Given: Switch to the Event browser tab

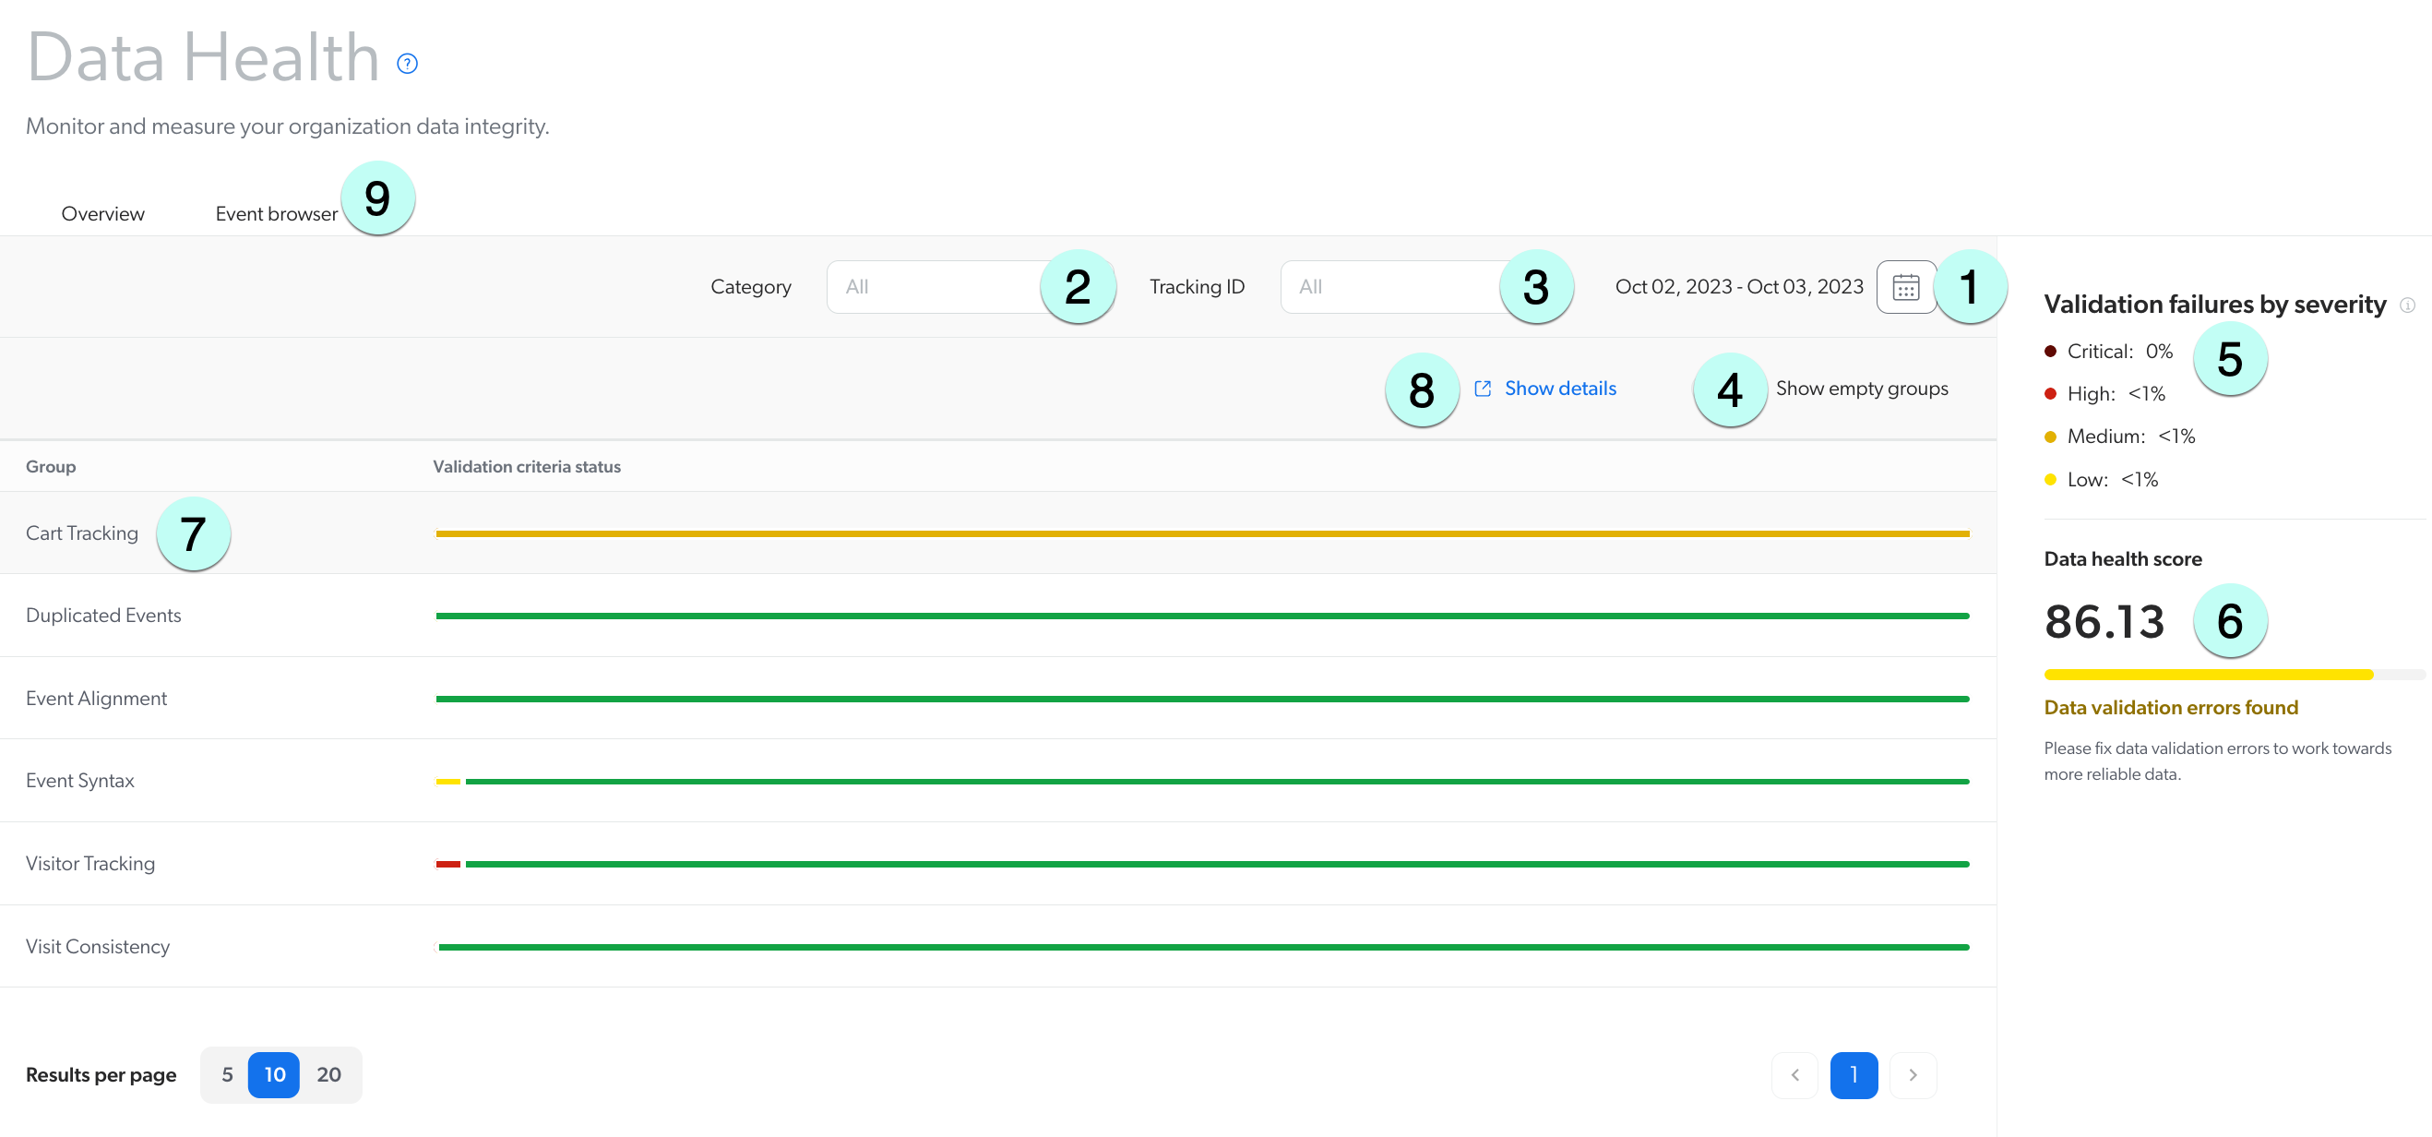Looking at the screenshot, I should point(277,213).
